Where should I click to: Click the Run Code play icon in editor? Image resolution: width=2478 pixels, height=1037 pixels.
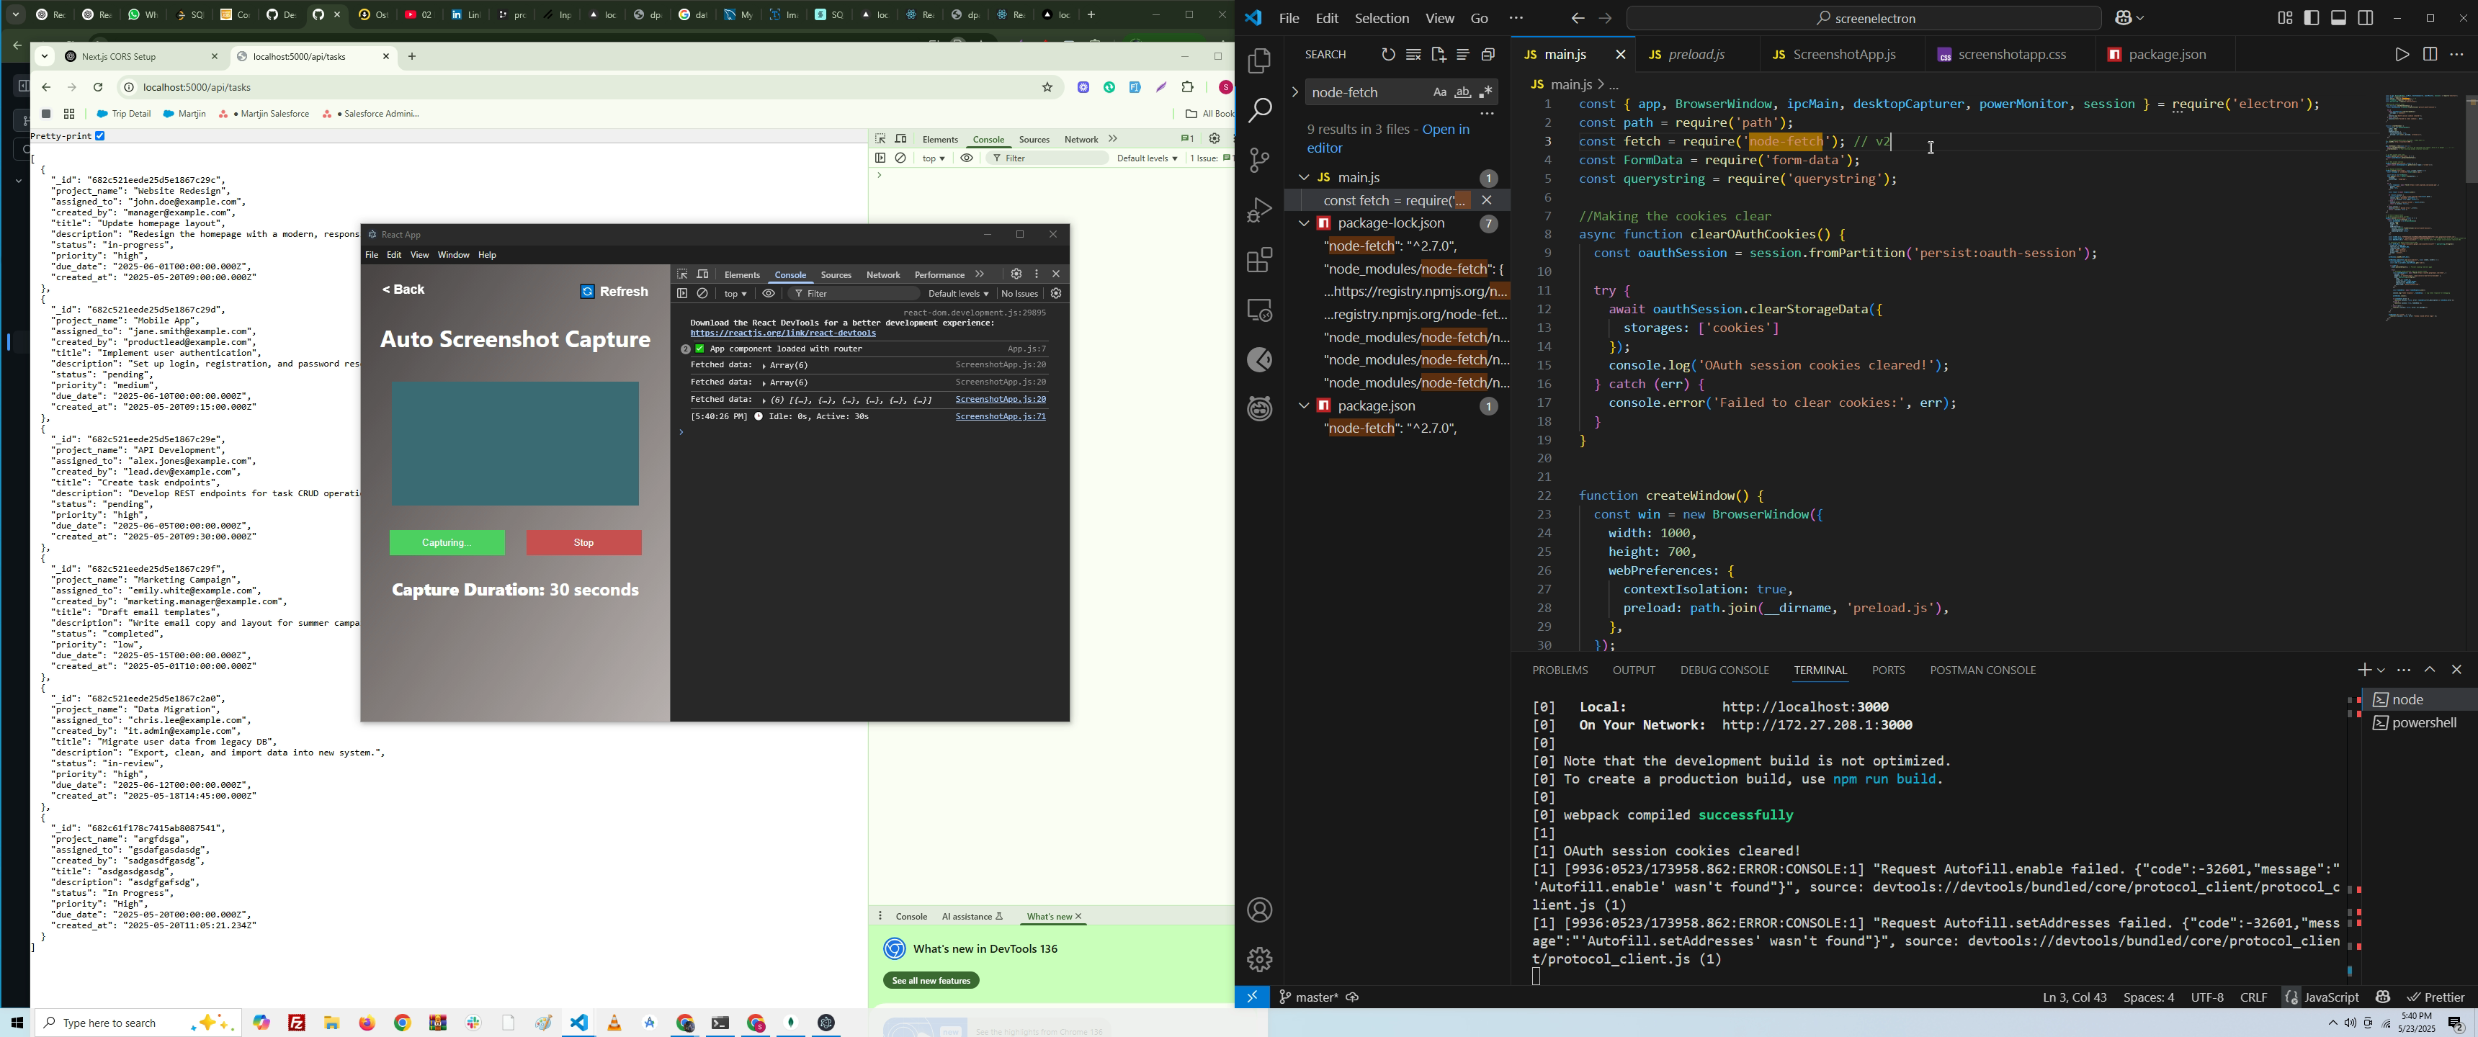[x=2401, y=55]
